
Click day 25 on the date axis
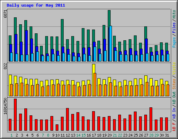pos(136,135)
